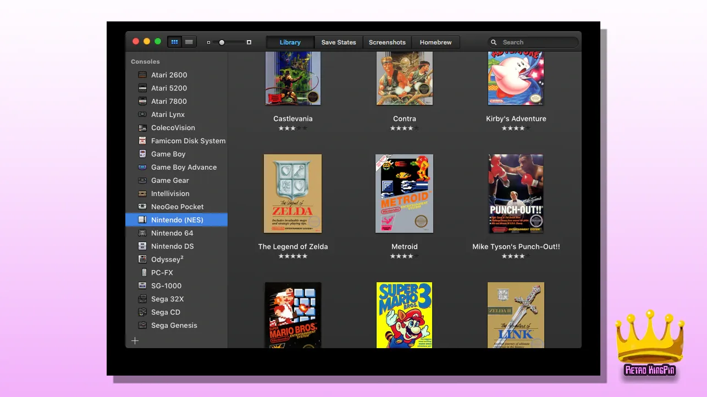Screen dimensions: 707x397
Task: Click the small-size icon left of zoom slider
Action: (x=208, y=42)
